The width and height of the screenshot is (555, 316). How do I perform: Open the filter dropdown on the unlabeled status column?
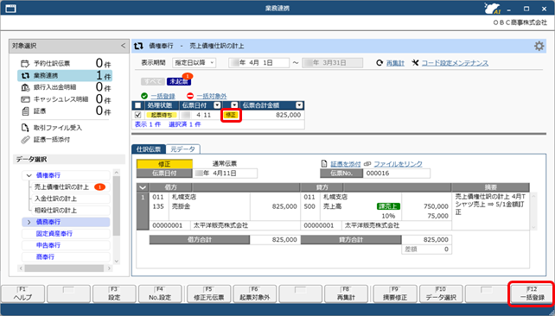coord(234,105)
